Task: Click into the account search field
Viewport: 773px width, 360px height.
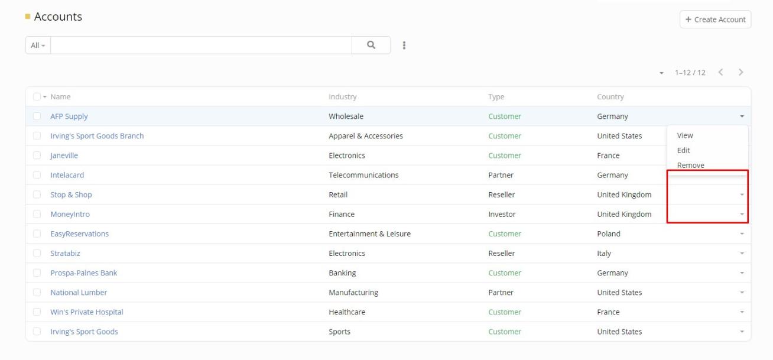Action: (201, 46)
